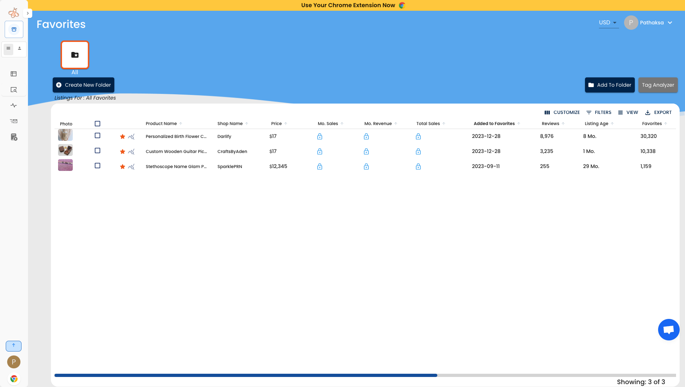Viewport: 685px width, 387px height.
Task: Open the FILTERS menu
Action: (x=599, y=113)
